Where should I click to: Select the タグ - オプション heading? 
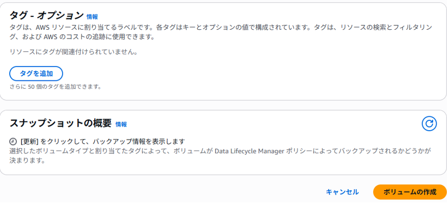47,15
